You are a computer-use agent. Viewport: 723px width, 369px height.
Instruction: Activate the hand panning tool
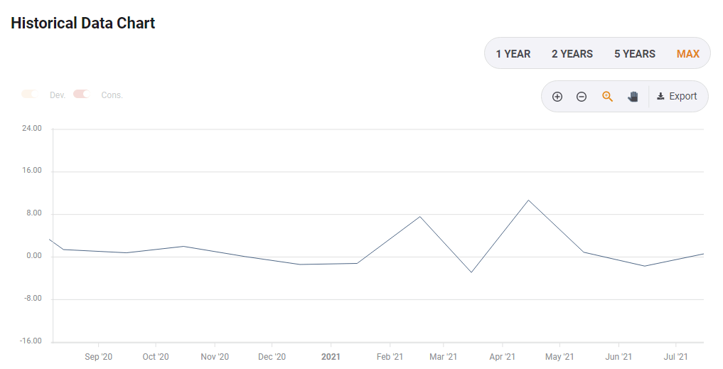[x=633, y=97]
